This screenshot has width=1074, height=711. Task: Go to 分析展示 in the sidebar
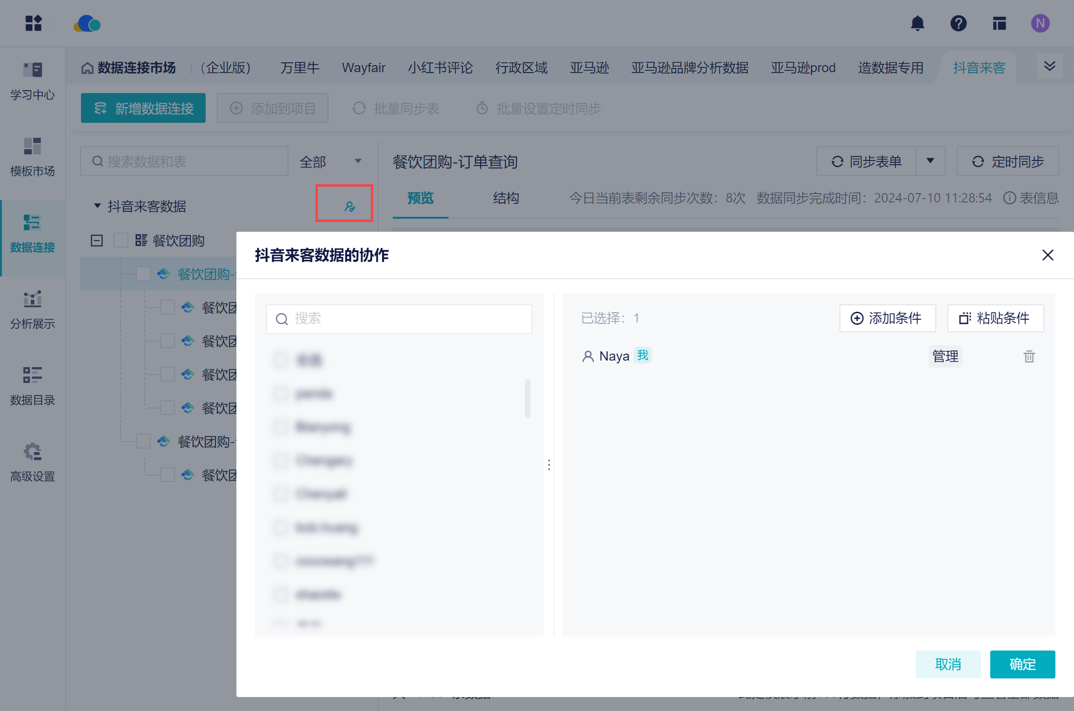pos(33,309)
